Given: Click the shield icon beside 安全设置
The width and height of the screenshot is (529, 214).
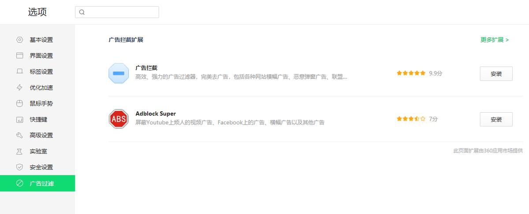Looking at the screenshot, I should click(19, 167).
